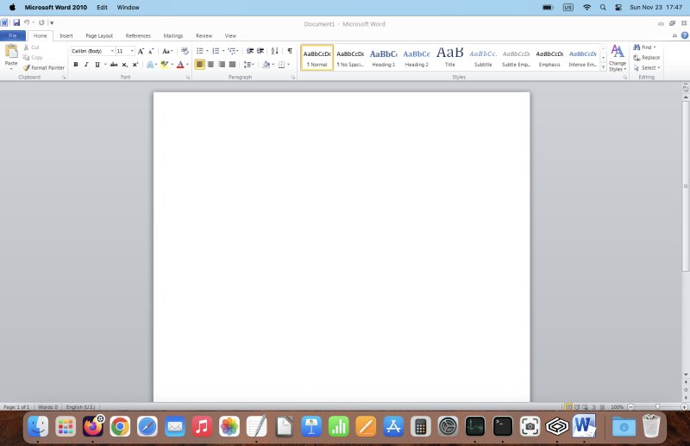
Task: Click the Grow Font icon
Action: click(x=141, y=51)
